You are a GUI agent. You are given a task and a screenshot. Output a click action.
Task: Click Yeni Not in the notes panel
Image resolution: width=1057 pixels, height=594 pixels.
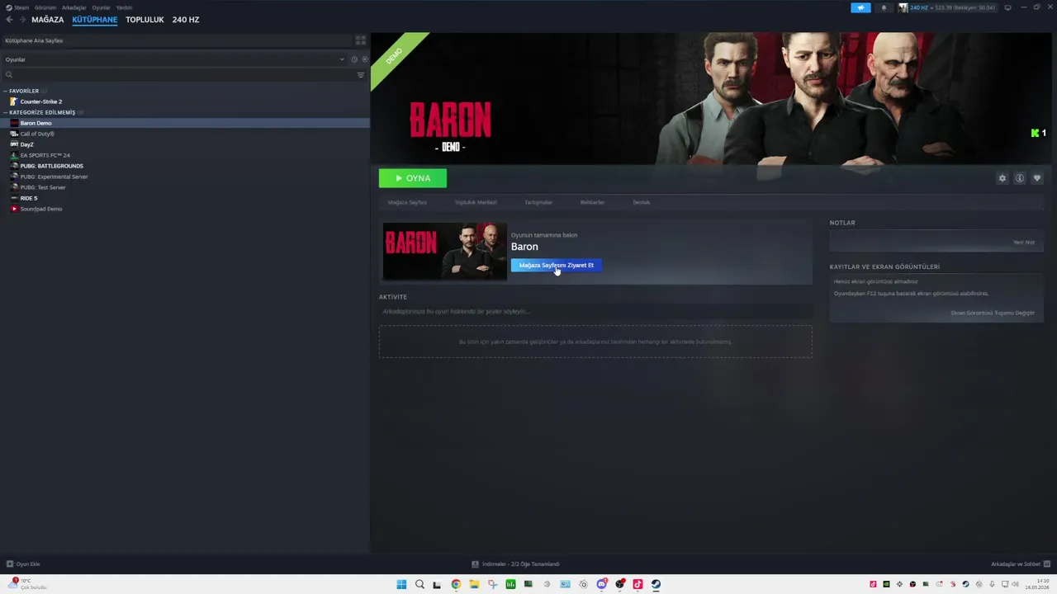(1024, 242)
